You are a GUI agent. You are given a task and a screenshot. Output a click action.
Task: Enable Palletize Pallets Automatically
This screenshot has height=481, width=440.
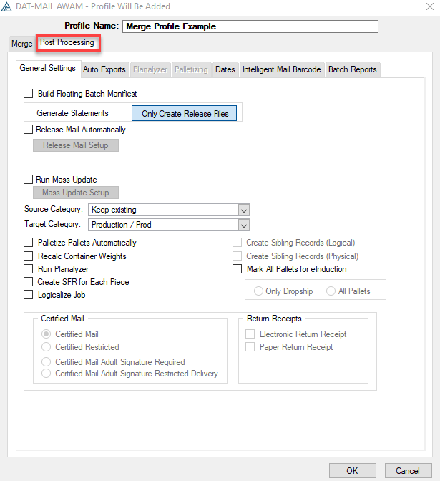click(29, 243)
